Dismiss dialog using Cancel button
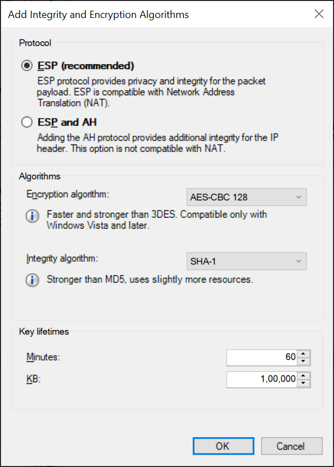The height and width of the screenshot is (467, 334). tap(292, 446)
